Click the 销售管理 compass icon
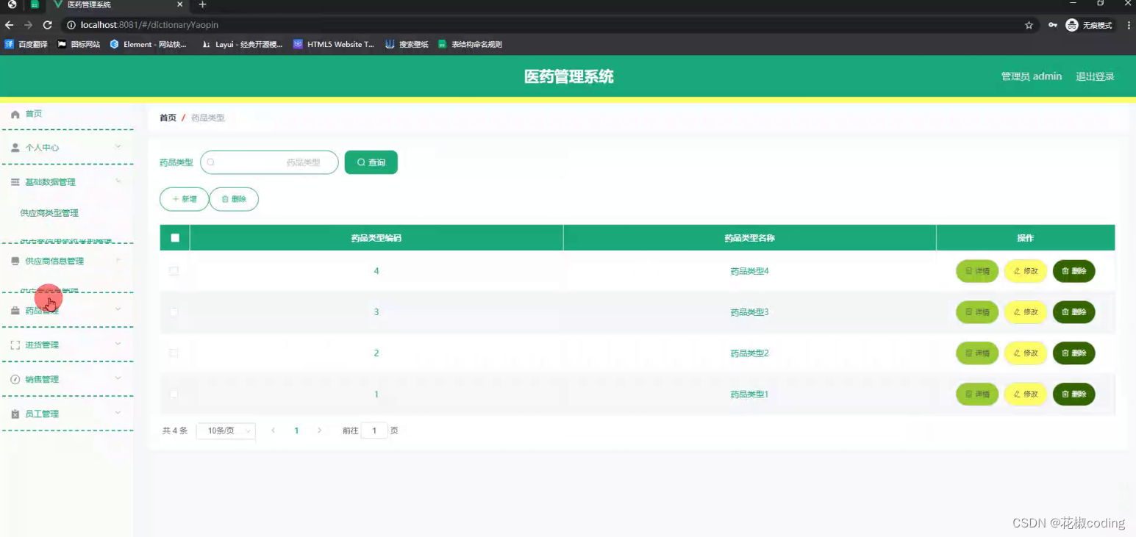 point(15,380)
